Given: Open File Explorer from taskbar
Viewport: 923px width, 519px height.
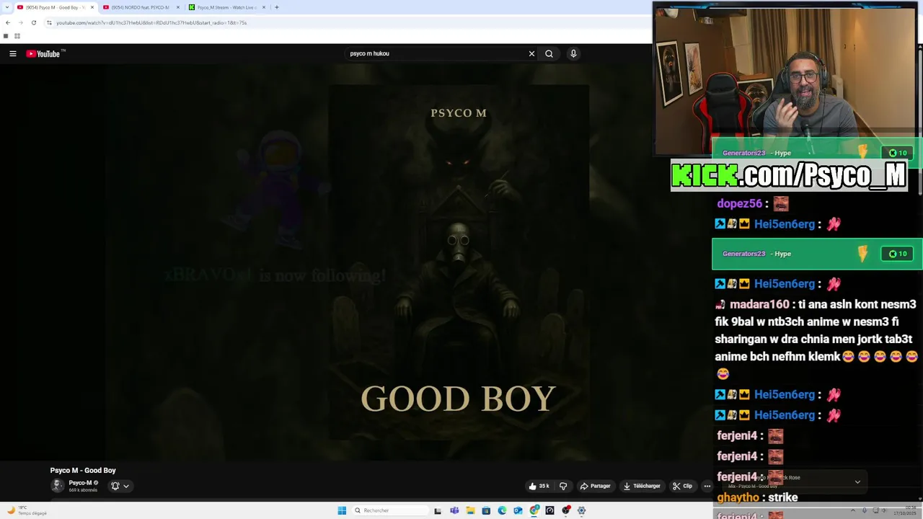Looking at the screenshot, I should [470, 510].
